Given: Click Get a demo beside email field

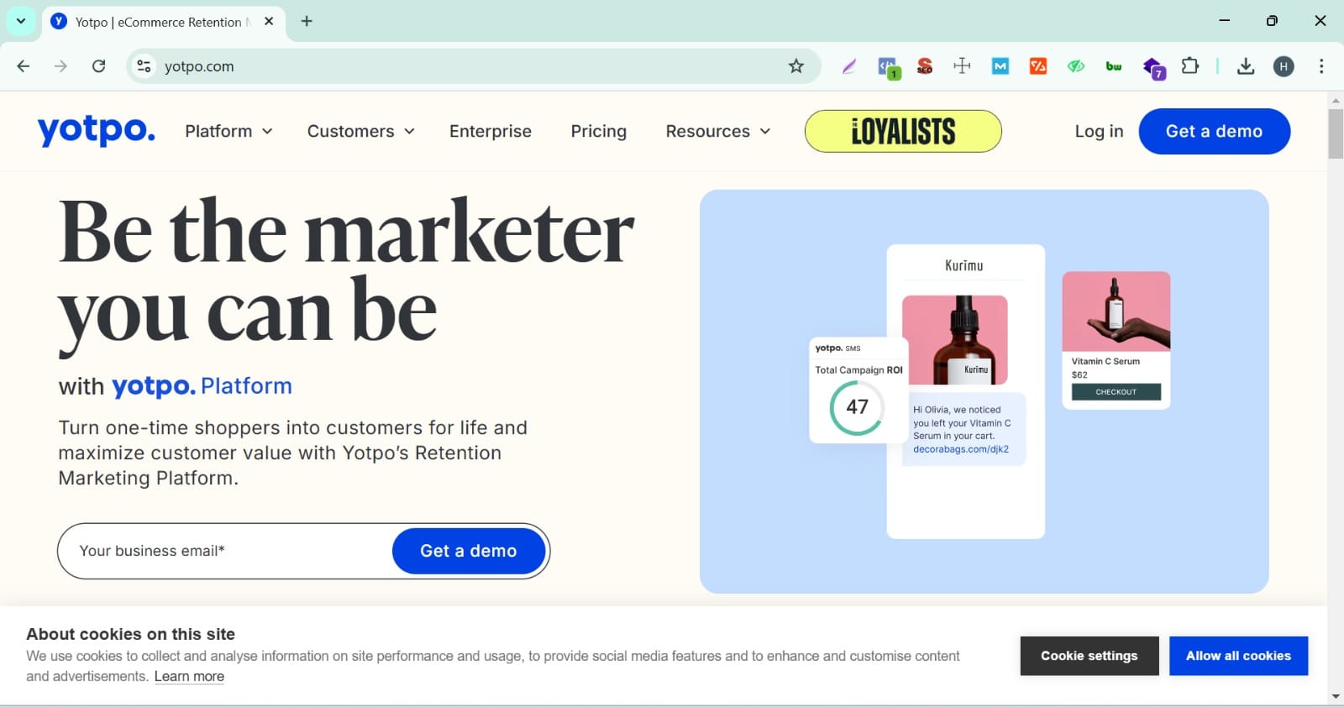Looking at the screenshot, I should pyautogui.click(x=469, y=551).
